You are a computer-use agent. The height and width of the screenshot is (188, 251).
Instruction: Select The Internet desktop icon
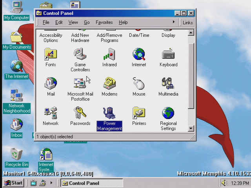point(16,66)
